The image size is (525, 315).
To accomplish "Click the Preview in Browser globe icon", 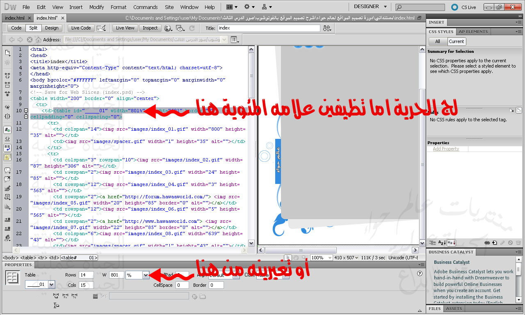I will (x=168, y=28).
